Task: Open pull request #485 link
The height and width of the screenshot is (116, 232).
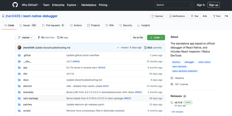Action: (x=76, y=61)
